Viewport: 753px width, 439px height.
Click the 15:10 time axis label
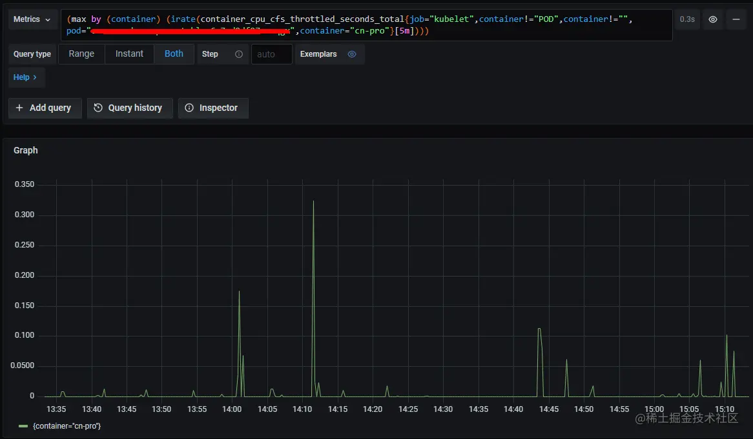(x=725, y=409)
